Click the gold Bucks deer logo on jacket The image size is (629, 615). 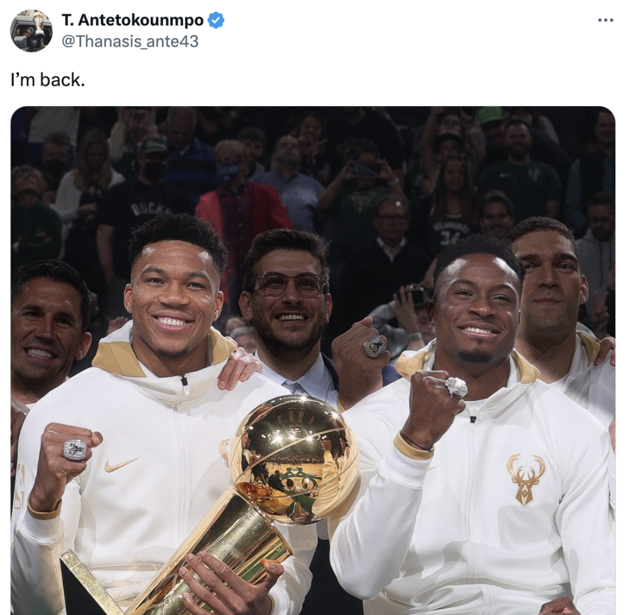point(526,479)
